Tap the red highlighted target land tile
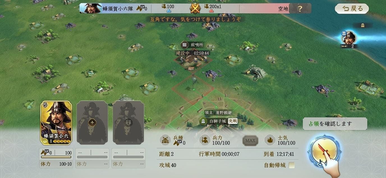This screenshot has height=178, width=386. click(193, 89)
